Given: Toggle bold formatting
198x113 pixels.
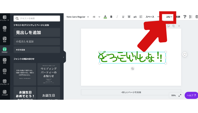Looking at the screenshot, I should click(x=111, y=17).
